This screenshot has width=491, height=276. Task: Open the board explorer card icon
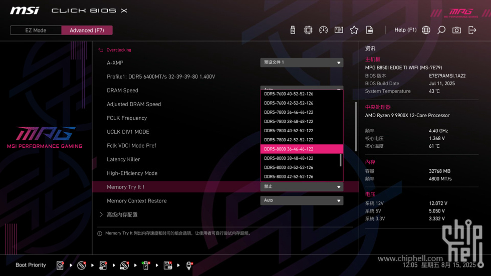pyautogui.click(x=339, y=30)
